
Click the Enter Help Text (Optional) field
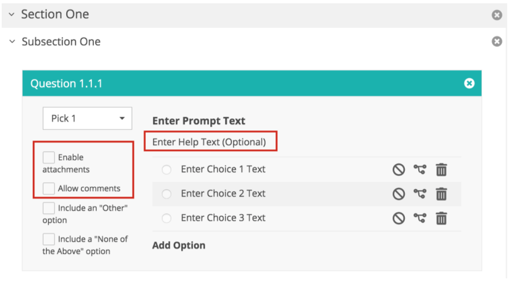(209, 142)
